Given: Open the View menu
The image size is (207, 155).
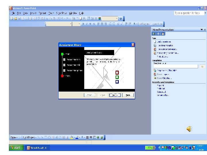Looking at the screenshot, I should [25, 13].
